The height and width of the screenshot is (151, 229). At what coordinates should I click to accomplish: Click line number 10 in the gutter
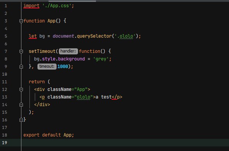coord(5,74)
